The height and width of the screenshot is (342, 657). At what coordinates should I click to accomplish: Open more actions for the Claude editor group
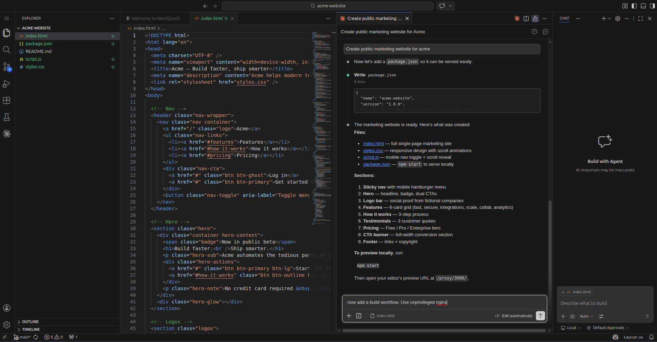tap(544, 19)
